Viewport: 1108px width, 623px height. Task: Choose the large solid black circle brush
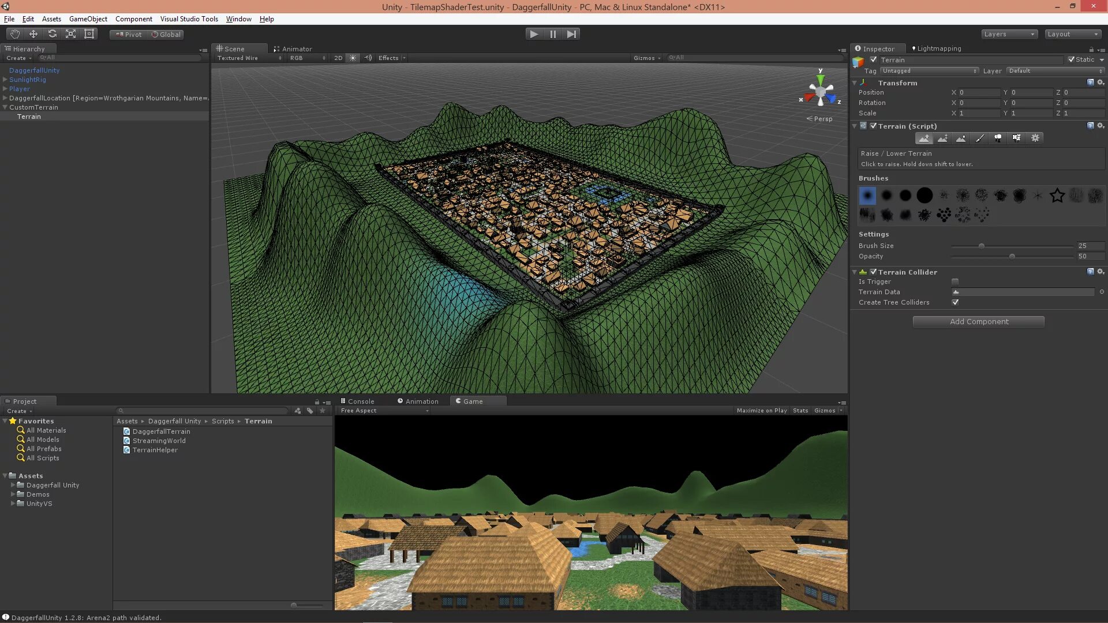tap(924, 196)
